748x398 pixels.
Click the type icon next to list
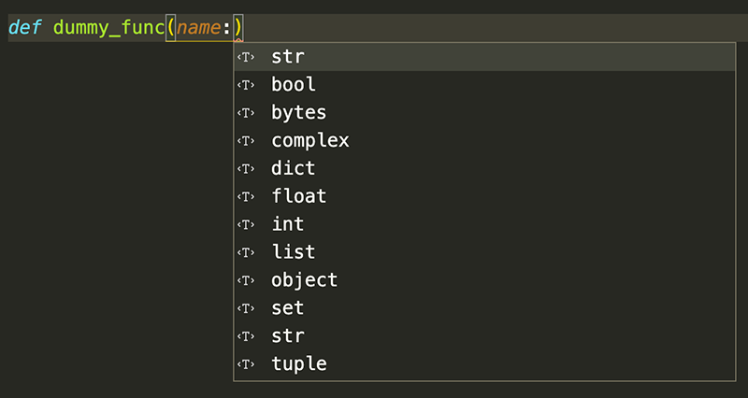245,252
